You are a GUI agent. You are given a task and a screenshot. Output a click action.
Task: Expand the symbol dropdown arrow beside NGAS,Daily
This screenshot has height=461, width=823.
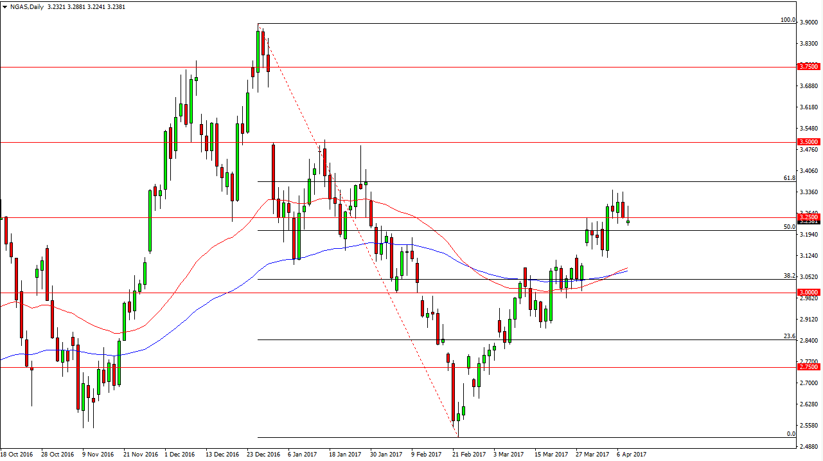coord(5,6)
